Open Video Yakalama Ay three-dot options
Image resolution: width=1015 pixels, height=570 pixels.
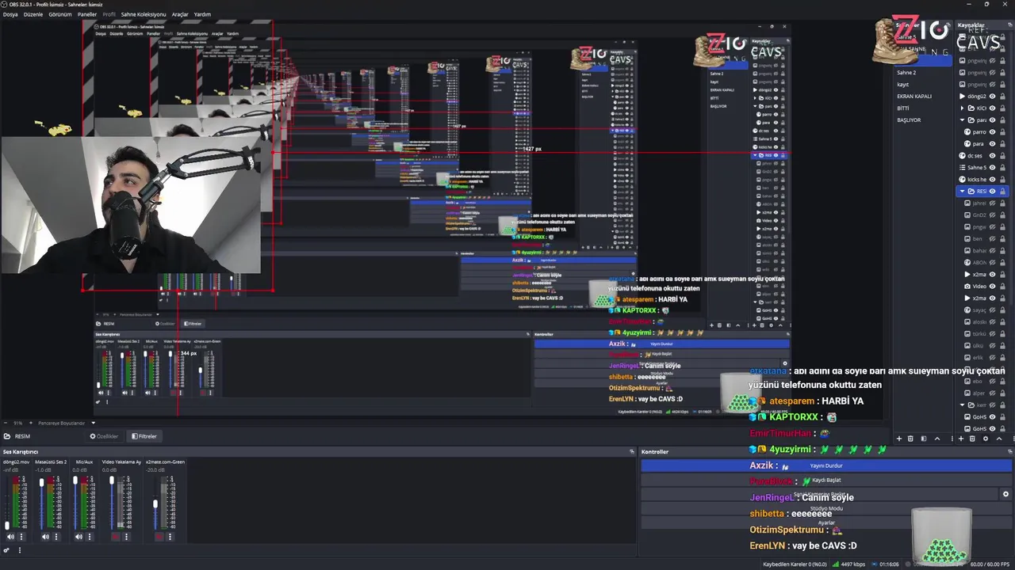click(126, 536)
